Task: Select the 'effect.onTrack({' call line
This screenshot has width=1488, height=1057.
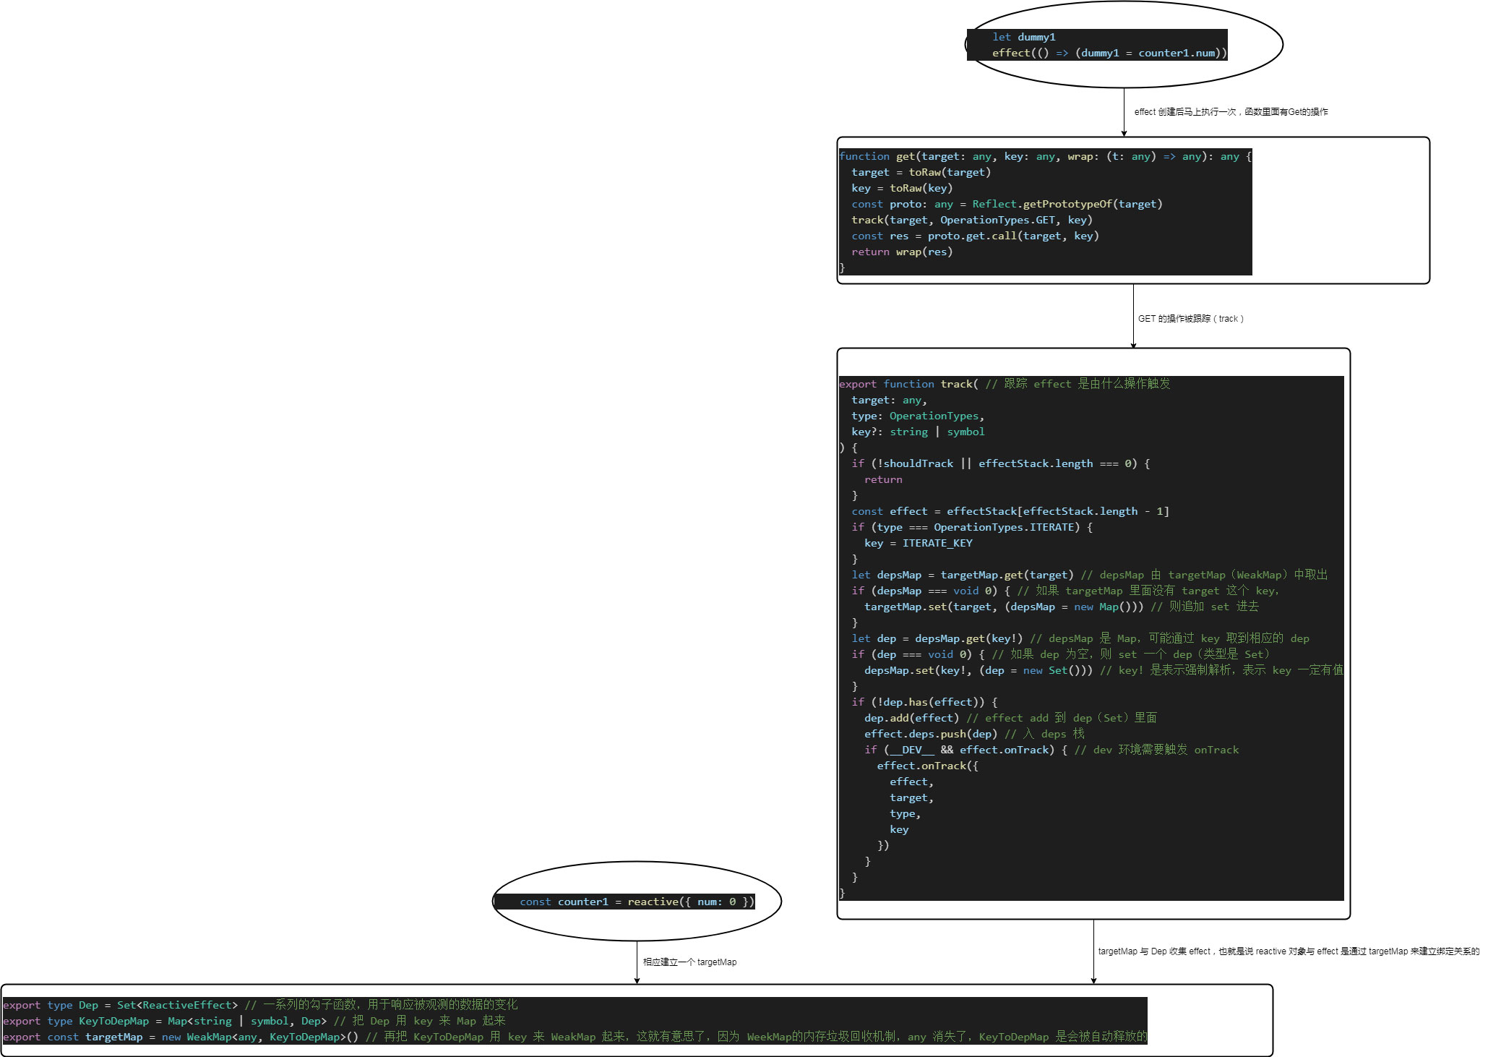Action: (927, 766)
